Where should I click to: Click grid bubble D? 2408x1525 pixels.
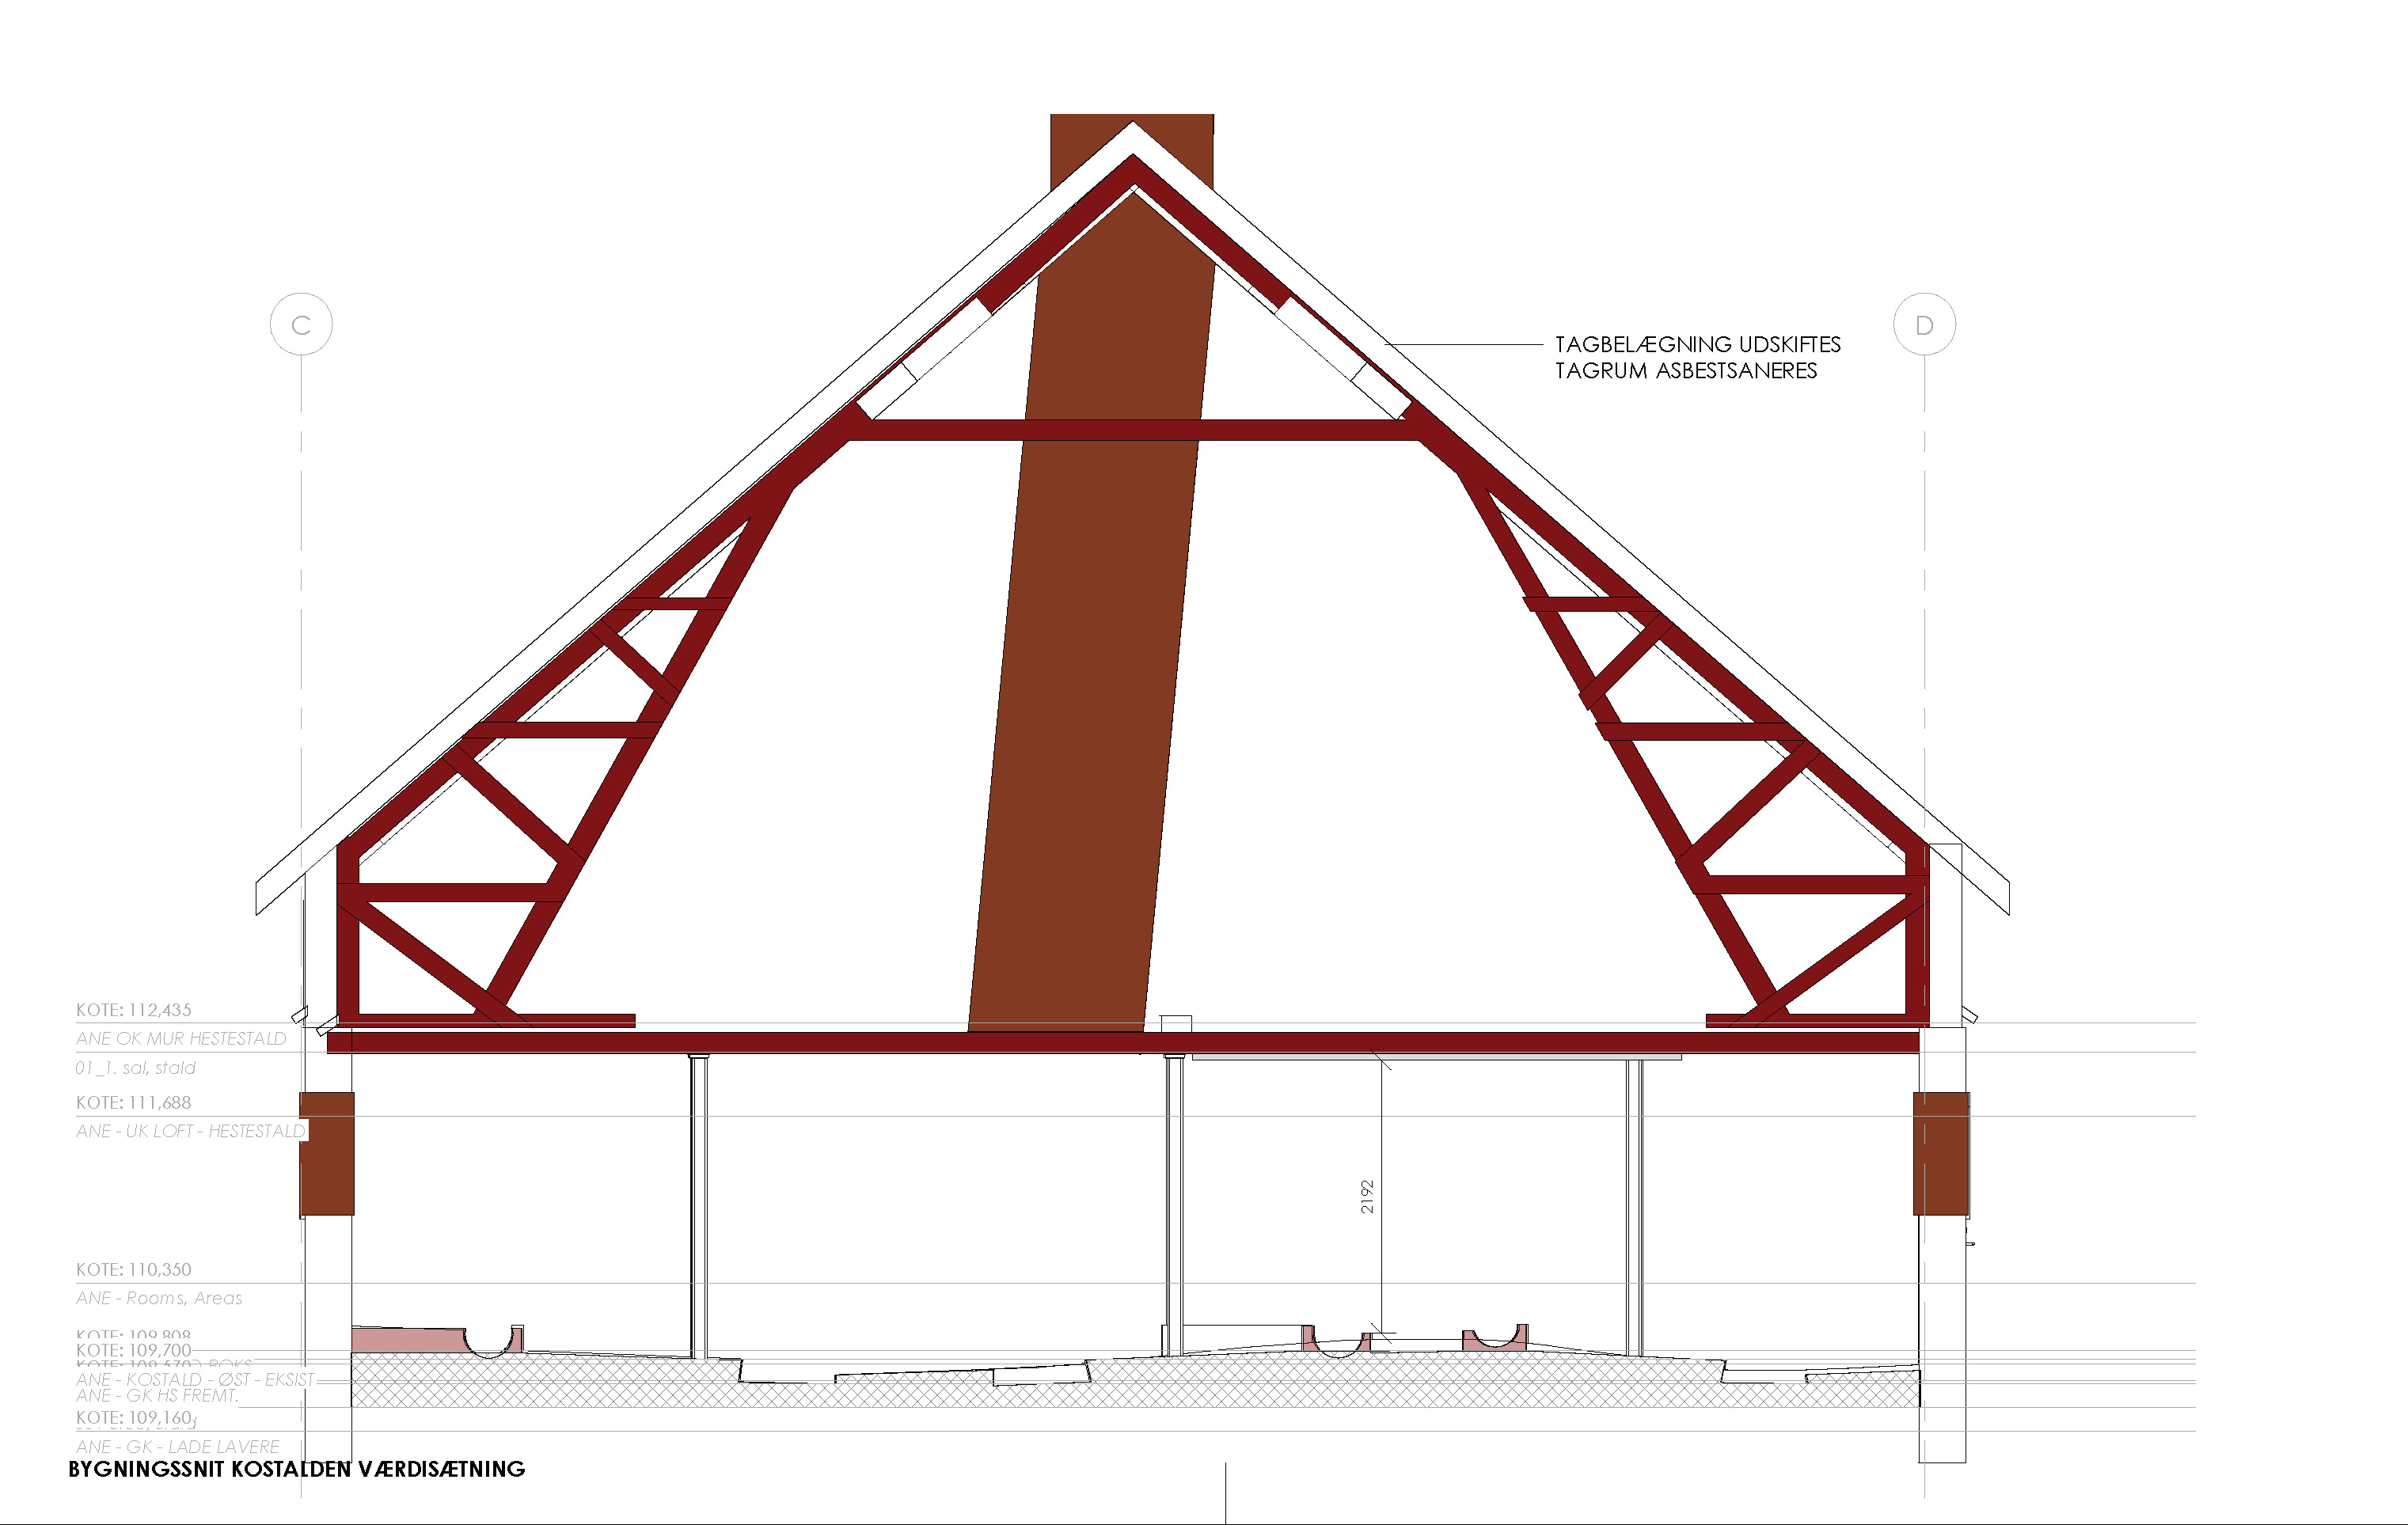[1924, 324]
